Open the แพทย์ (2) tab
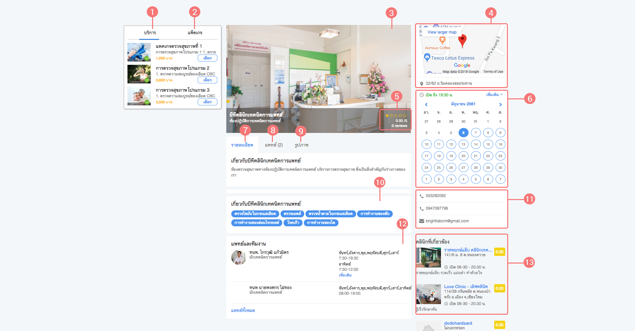635x331 pixels. (274, 145)
